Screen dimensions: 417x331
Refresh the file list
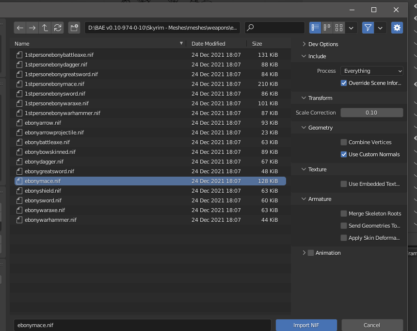pyautogui.click(x=57, y=28)
